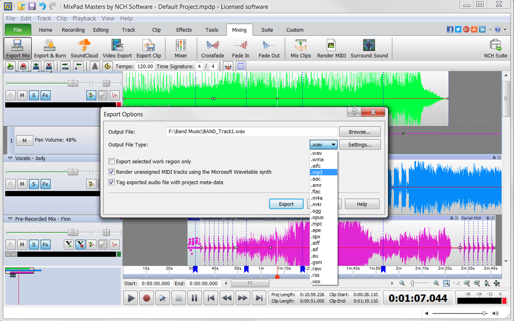This screenshot has height=321, width=514.
Task: Choose .flac in the output type dropdown
Action: [323, 192]
